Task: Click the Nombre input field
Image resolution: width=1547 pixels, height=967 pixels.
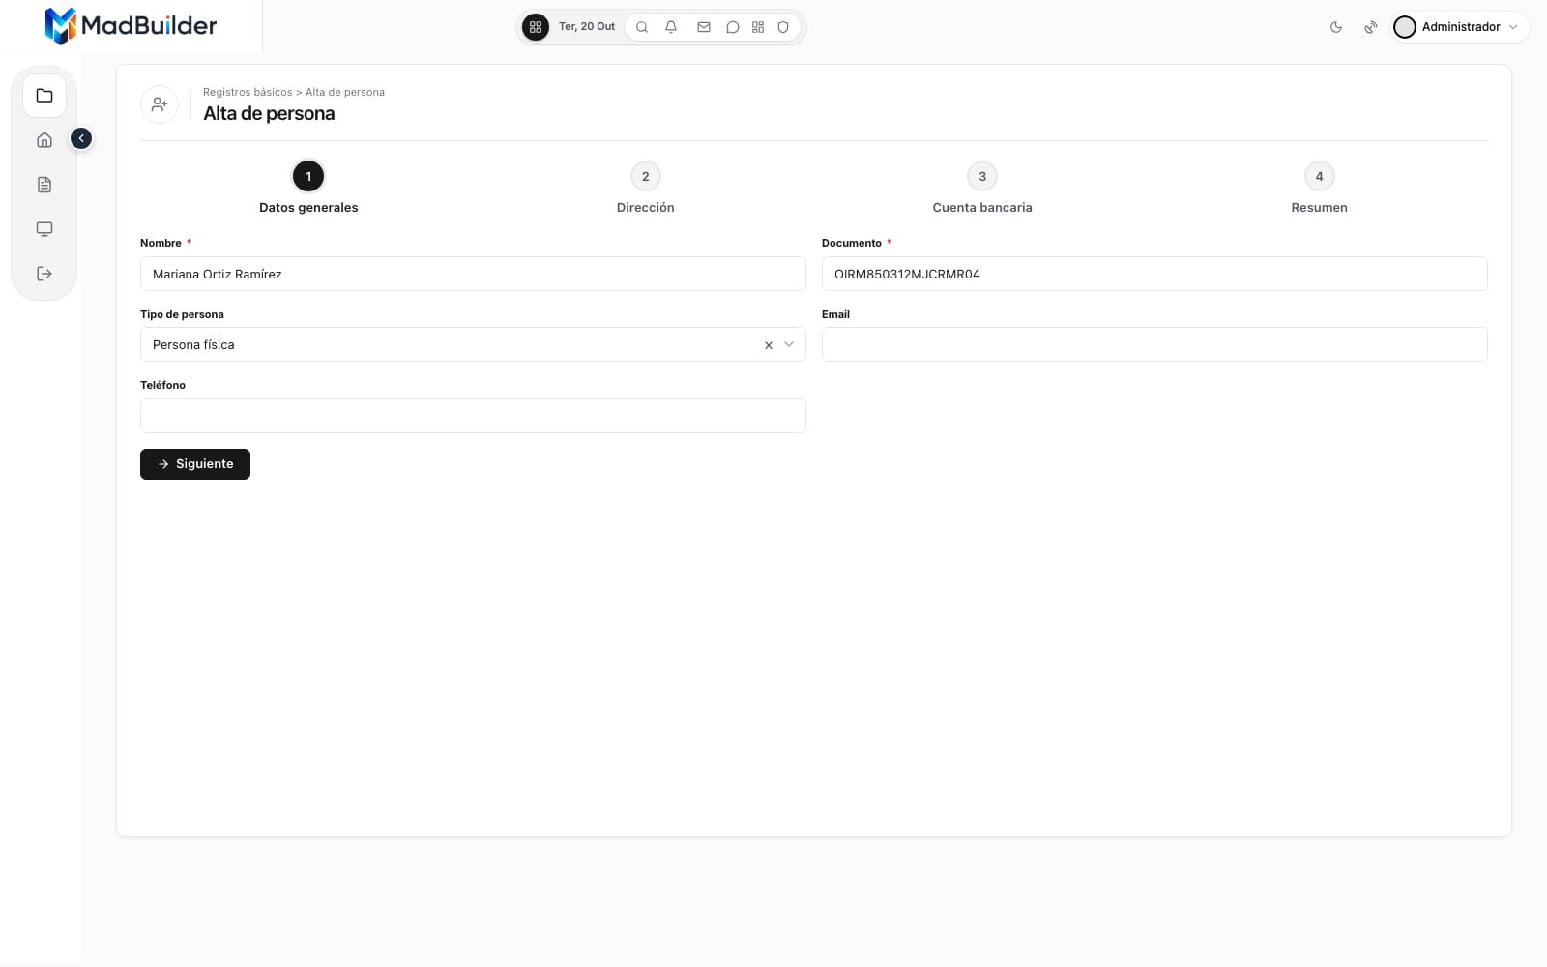Action: click(473, 274)
